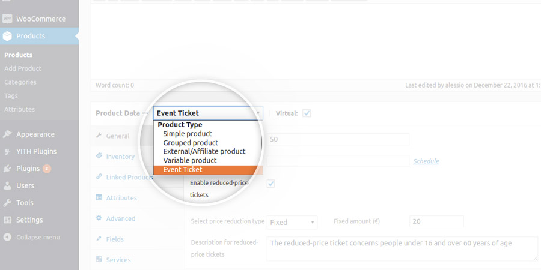The height and width of the screenshot is (270, 541).
Task: Click the Settings sidebar icon
Action: click(7, 220)
